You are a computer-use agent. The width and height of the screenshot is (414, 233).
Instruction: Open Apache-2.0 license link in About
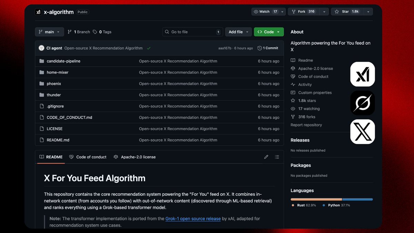(x=312, y=68)
